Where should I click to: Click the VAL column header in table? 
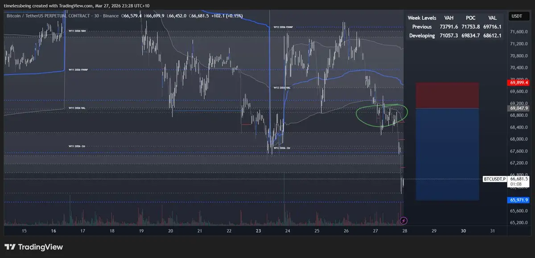click(493, 18)
